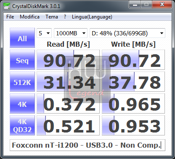Select the 4K QD32 write value 0.953
The image size is (175, 159).
tap(133, 125)
